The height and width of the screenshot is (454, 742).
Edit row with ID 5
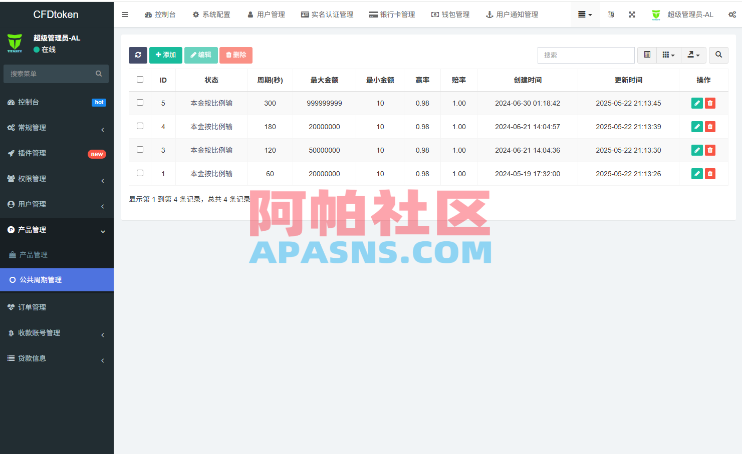coord(697,103)
